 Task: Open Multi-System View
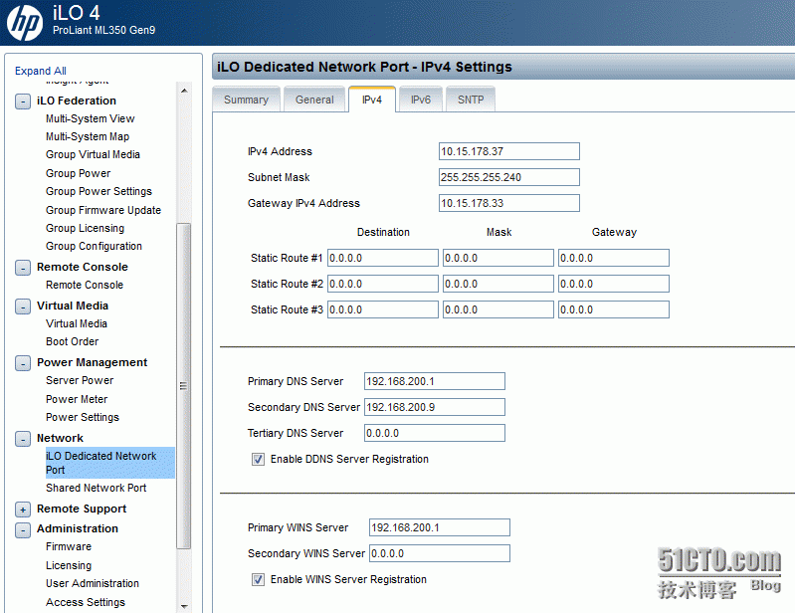pos(91,118)
